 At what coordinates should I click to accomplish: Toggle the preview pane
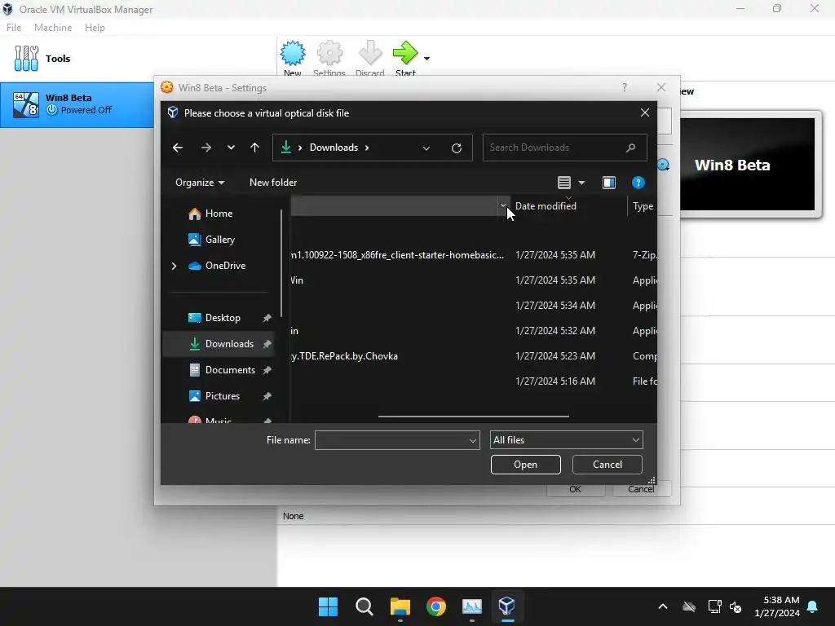coord(608,183)
